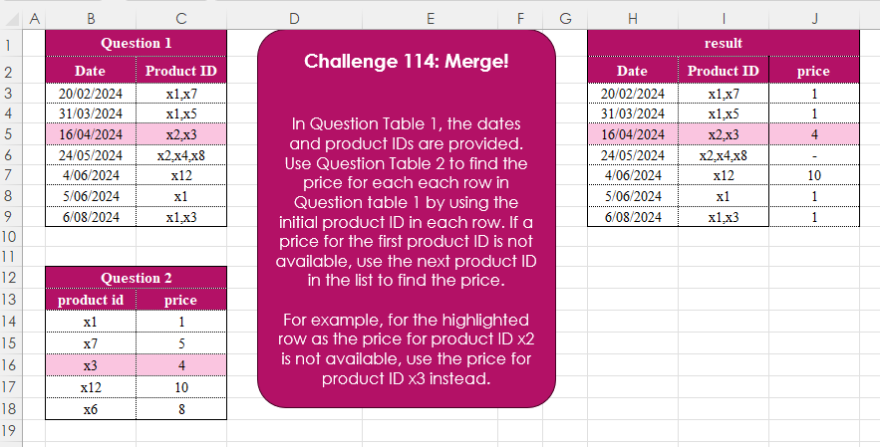
Task: Select the result price cell showing 10
Action: click(813, 175)
